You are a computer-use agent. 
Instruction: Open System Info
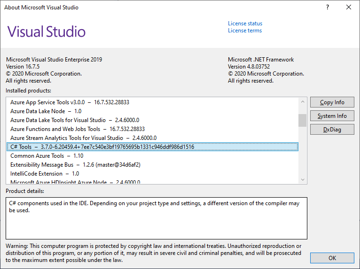point(332,116)
